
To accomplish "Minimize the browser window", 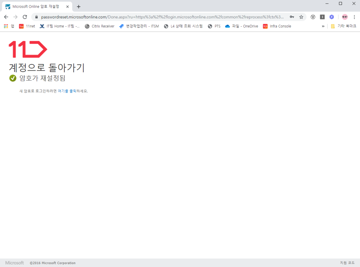I will coord(327,3).
